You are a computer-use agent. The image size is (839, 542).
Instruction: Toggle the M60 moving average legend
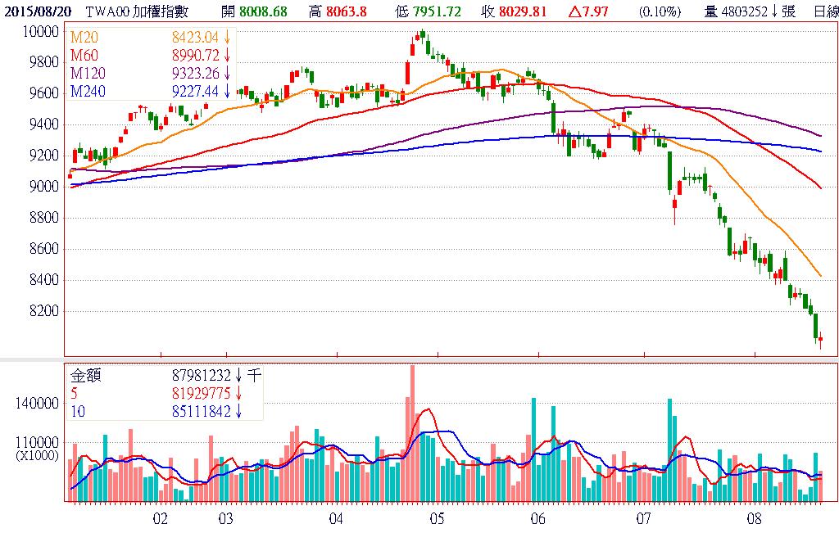click(x=85, y=55)
